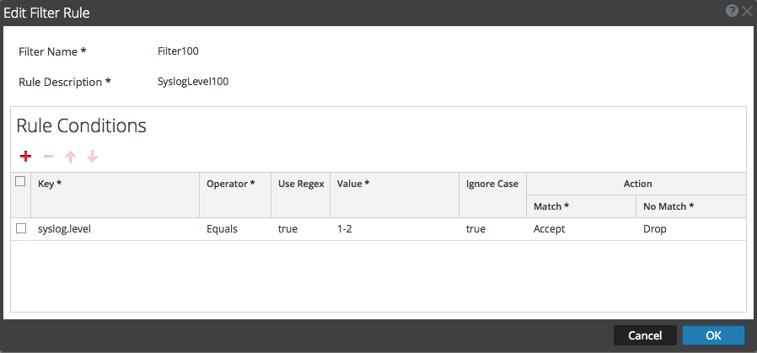This screenshot has width=757, height=353.
Task: Click the Equals operator cell
Action: [223, 228]
